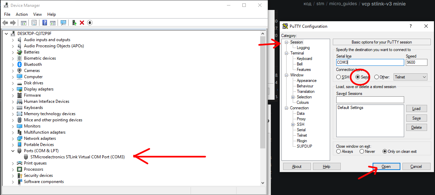Select Keyboard in PuTTY category tree
This screenshot has height=195, width=435.
304,59
